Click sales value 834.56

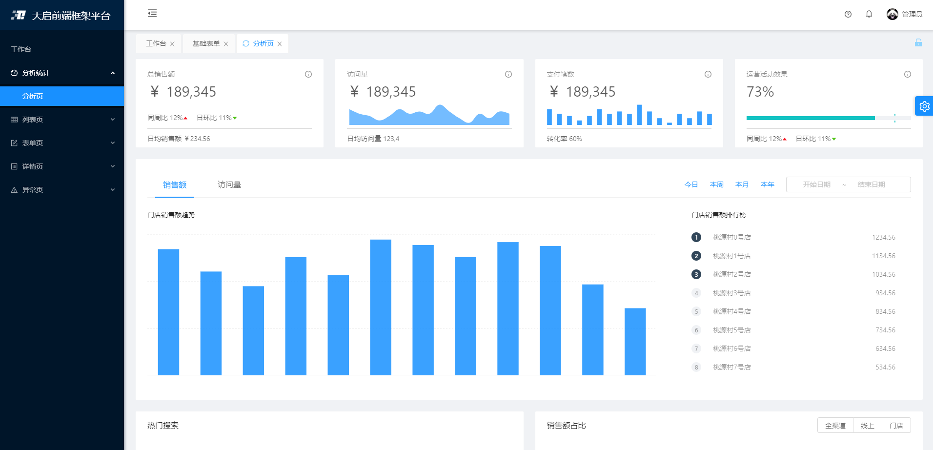(885, 311)
